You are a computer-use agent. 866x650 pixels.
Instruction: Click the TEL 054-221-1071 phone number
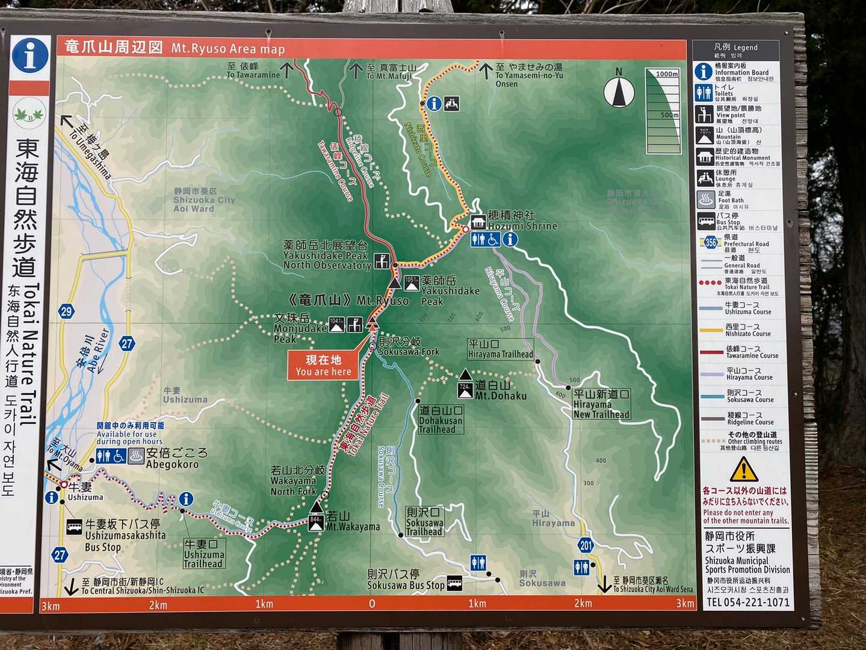747,602
